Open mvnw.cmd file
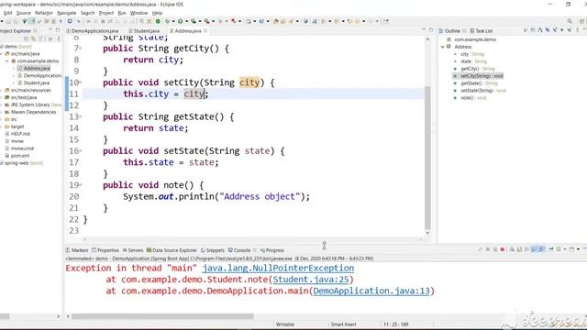This screenshot has width=587, height=330. point(22,148)
